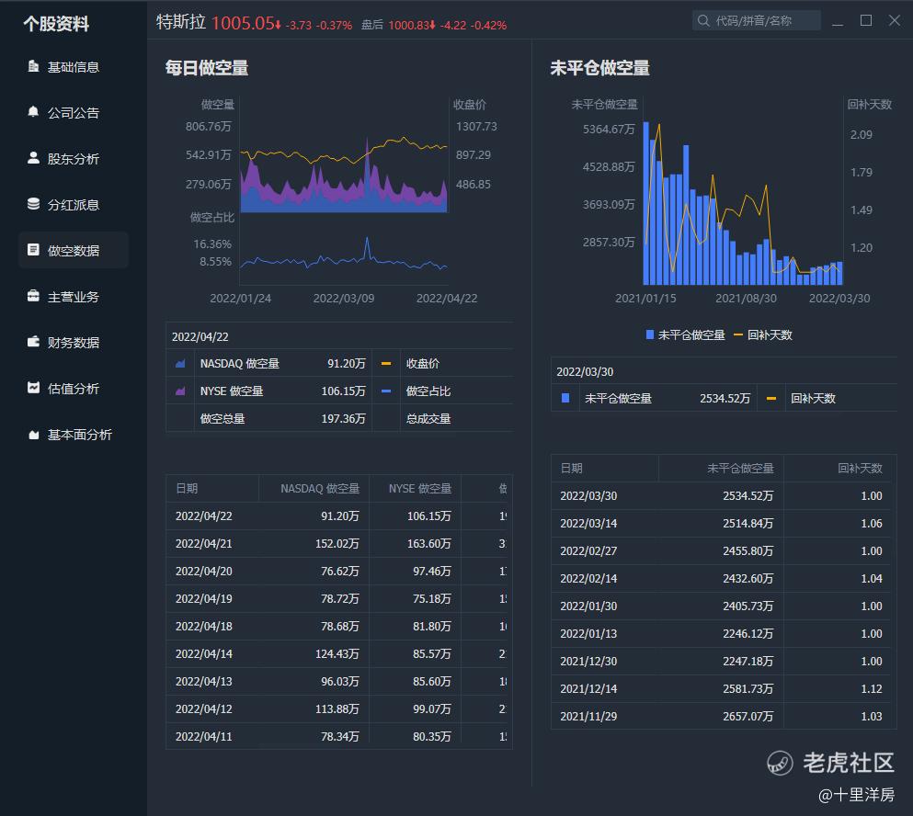Click the 2022/01/13 date cell

point(588,634)
